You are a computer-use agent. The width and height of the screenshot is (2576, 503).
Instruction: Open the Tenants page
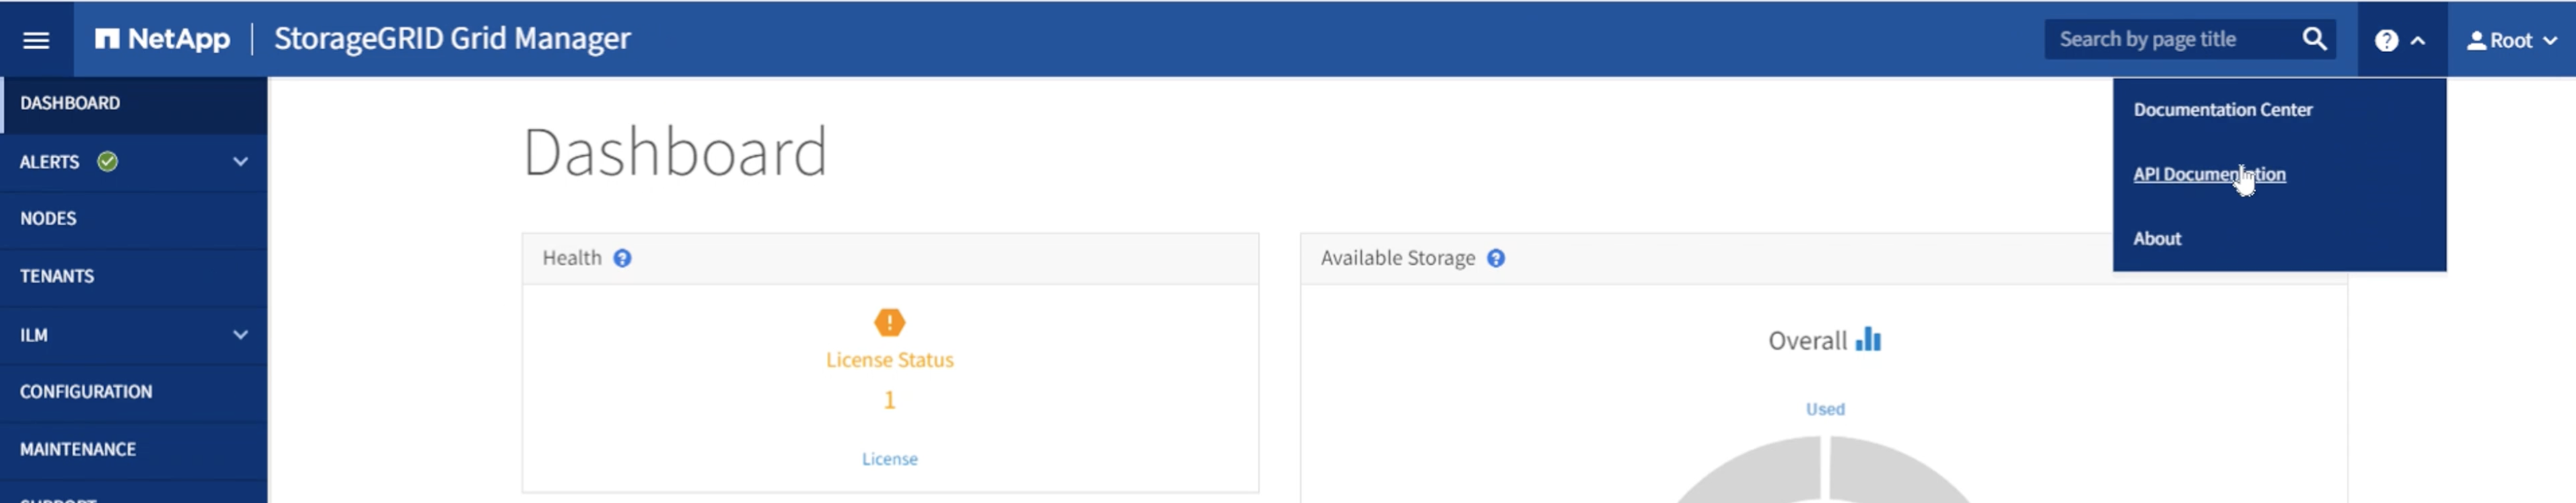pos(57,276)
